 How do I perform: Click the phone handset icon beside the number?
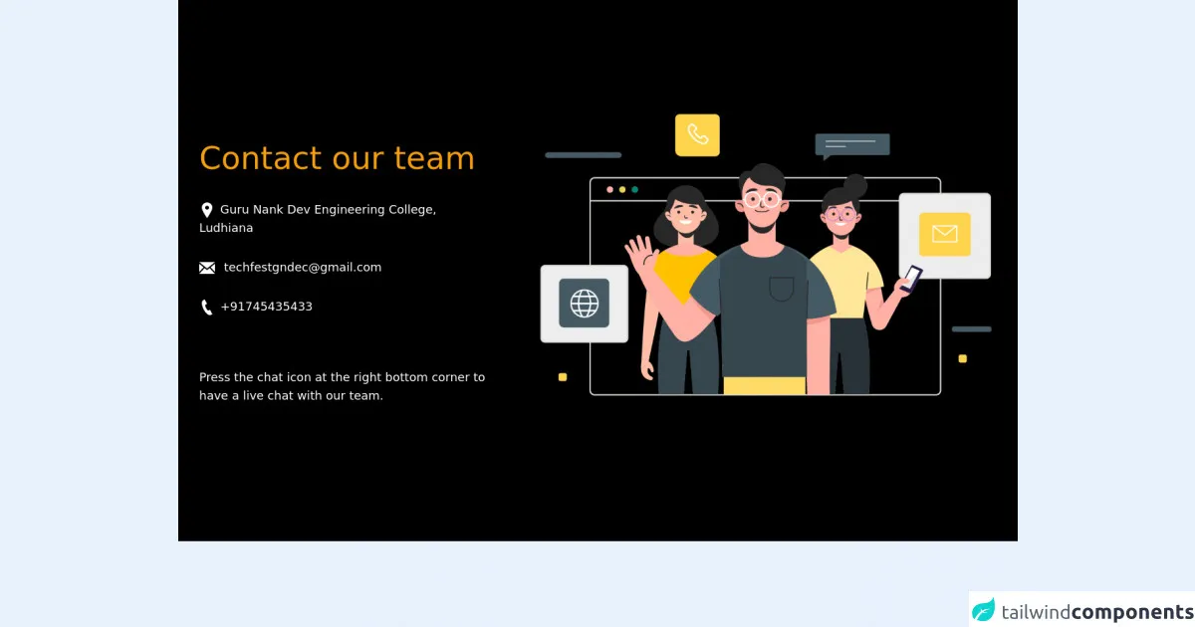206,308
